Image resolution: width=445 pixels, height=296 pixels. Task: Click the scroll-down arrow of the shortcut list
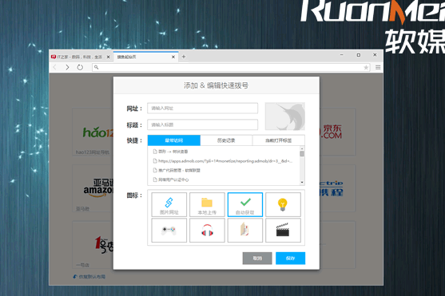(x=302, y=182)
